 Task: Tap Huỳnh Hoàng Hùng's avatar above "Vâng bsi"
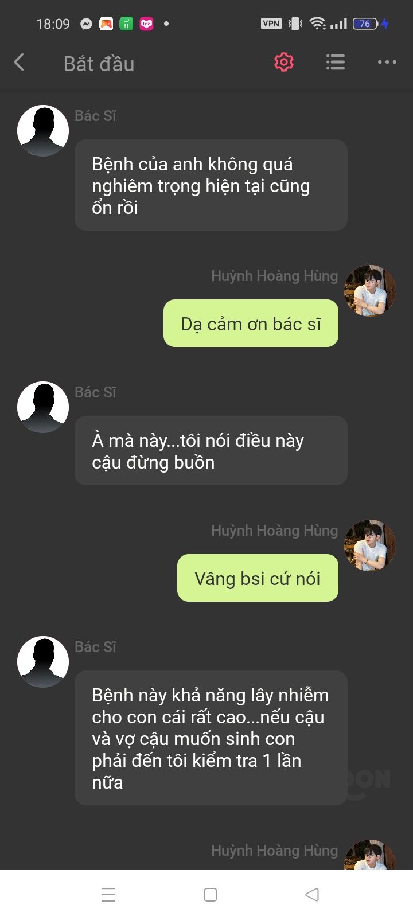370,545
